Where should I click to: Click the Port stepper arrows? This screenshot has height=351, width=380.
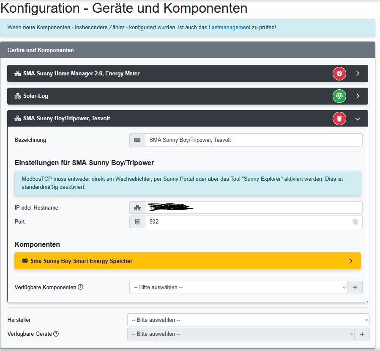pos(355,221)
